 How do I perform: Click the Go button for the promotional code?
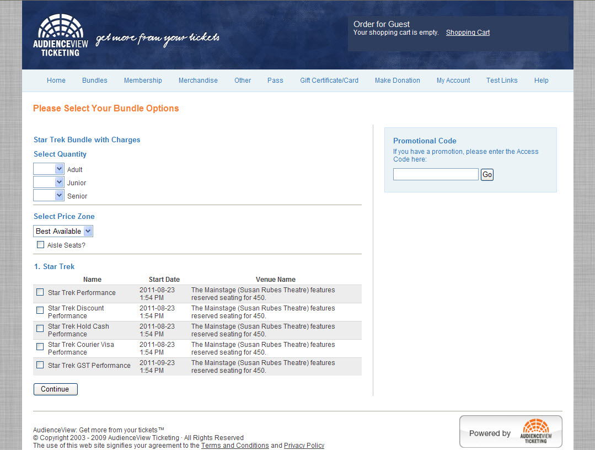point(487,174)
